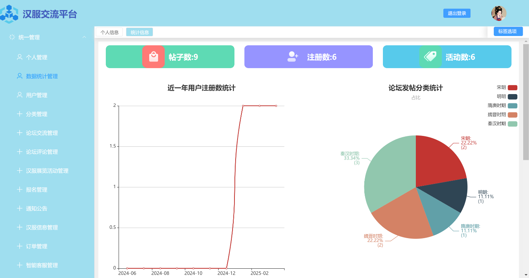Open the 标签选项 tag options button
Viewport: 529px width, 278px height.
coord(508,31)
